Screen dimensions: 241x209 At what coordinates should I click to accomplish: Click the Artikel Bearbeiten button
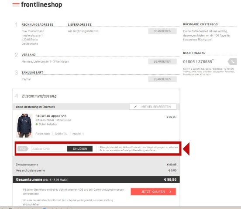coord(153,107)
